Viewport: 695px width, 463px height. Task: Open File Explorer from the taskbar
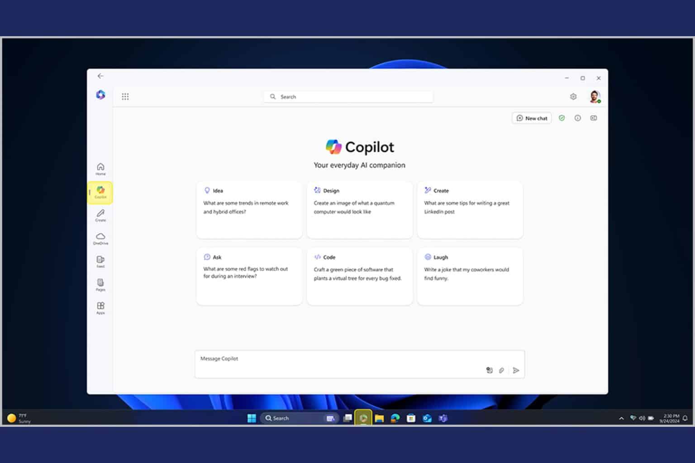click(x=379, y=418)
